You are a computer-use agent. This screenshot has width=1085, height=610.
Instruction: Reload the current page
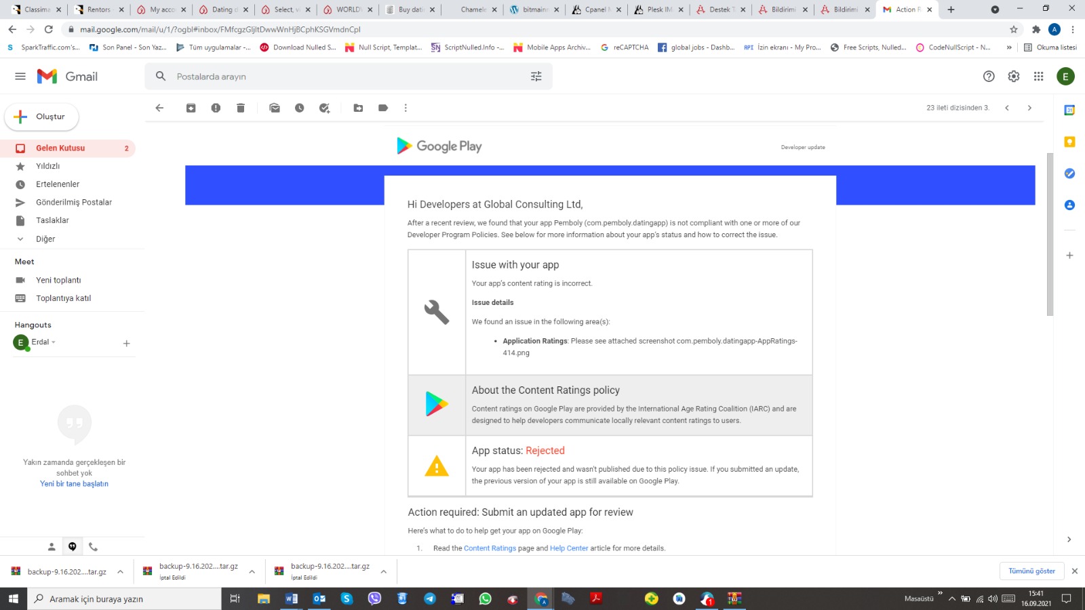pyautogui.click(x=49, y=29)
